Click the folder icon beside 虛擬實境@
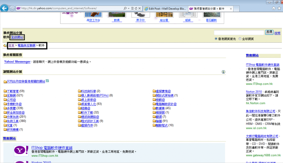 pos(154,91)
